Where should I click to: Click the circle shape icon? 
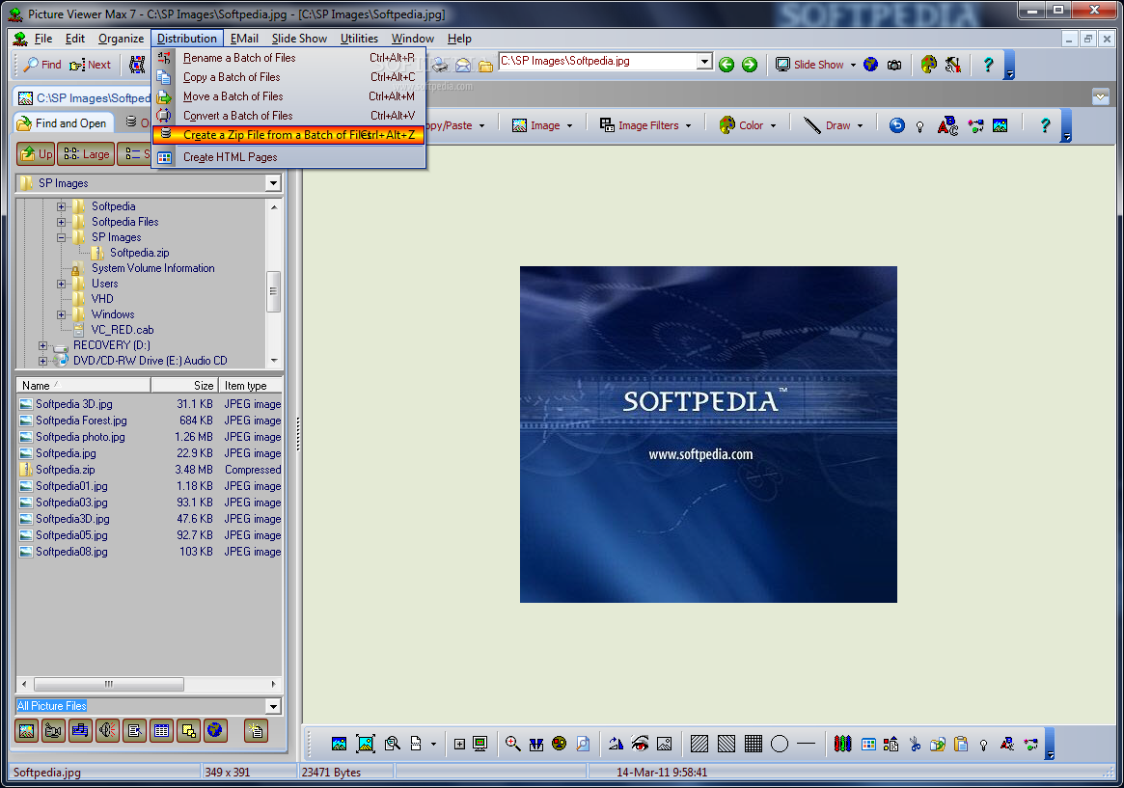point(780,745)
